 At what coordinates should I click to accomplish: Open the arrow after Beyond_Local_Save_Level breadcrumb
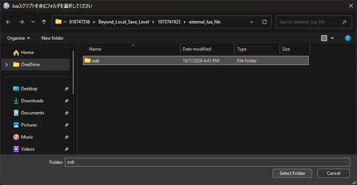pos(153,22)
